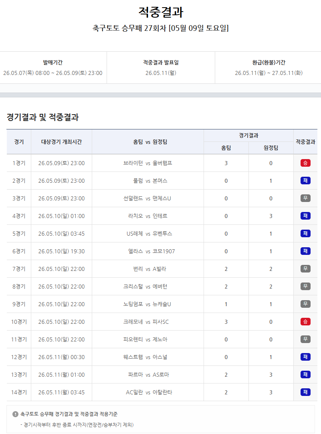321x434 pixels.
Task: Click the 1경기 row label
Action: 19,163
